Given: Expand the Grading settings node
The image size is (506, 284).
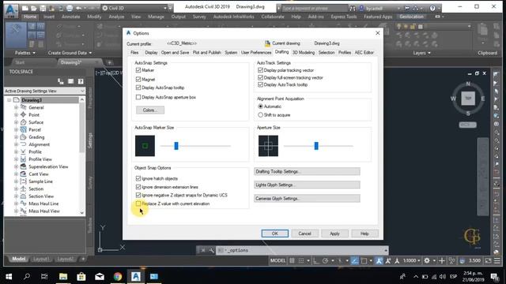Looking at the screenshot, I should coord(16,136).
